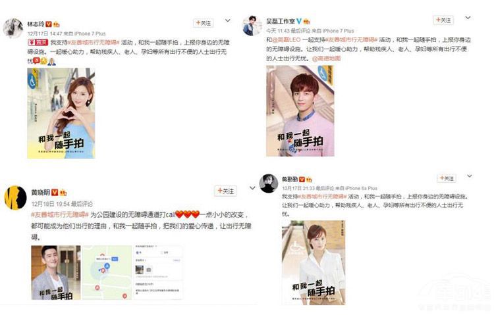Follow 吴磊工作室 with the +关注 button
The image size is (494, 315).
[443, 20]
